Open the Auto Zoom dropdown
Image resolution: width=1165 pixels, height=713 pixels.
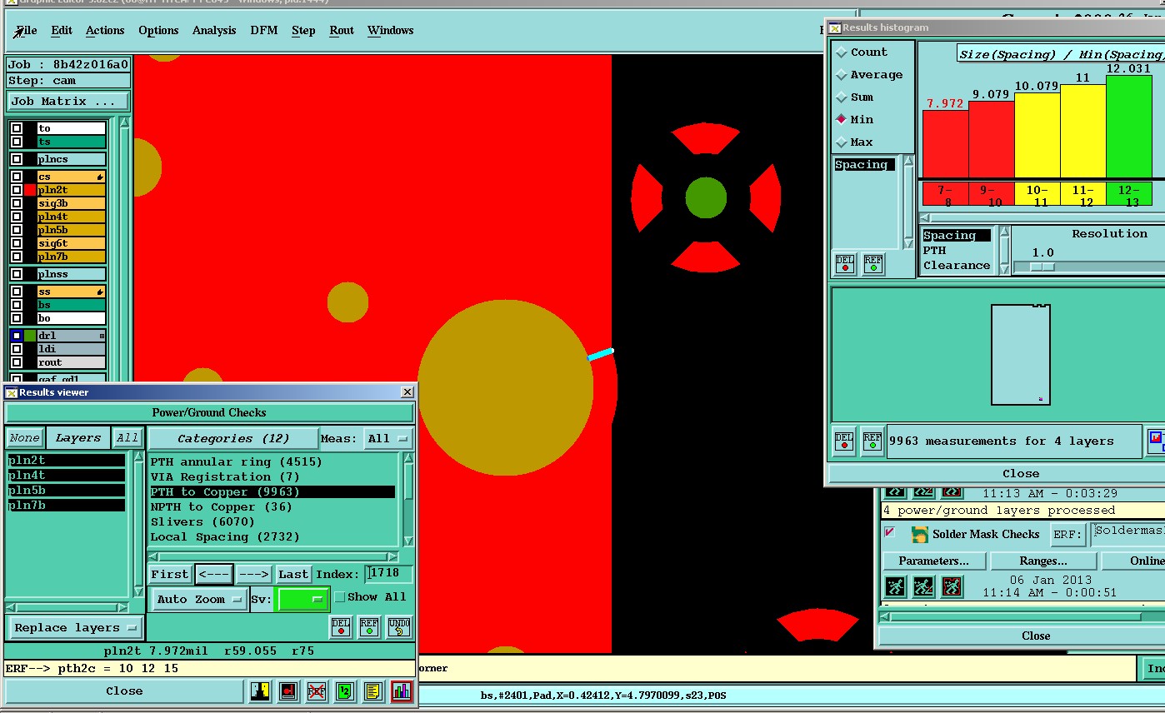[x=200, y=599]
